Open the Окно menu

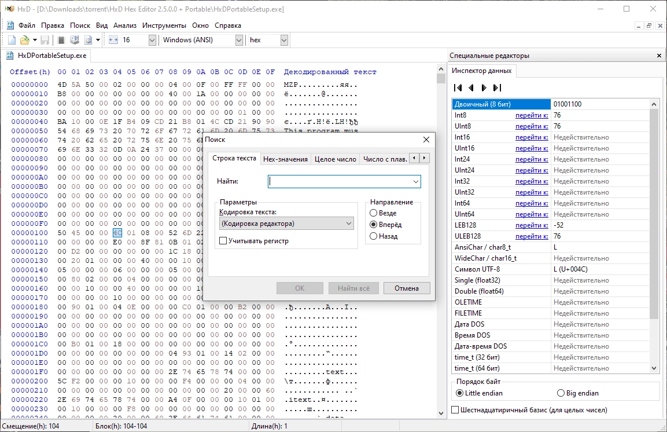point(200,25)
